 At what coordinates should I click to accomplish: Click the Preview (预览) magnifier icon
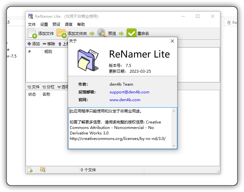pyautogui.click(x=102, y=33)
